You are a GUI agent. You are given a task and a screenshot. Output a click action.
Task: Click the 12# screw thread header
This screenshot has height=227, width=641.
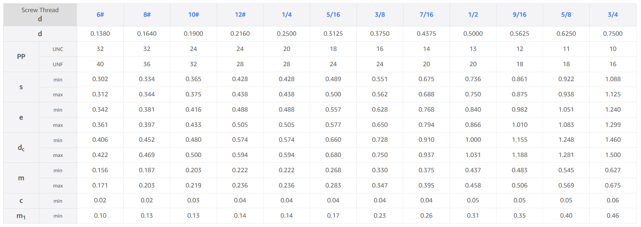pos(240,15)
